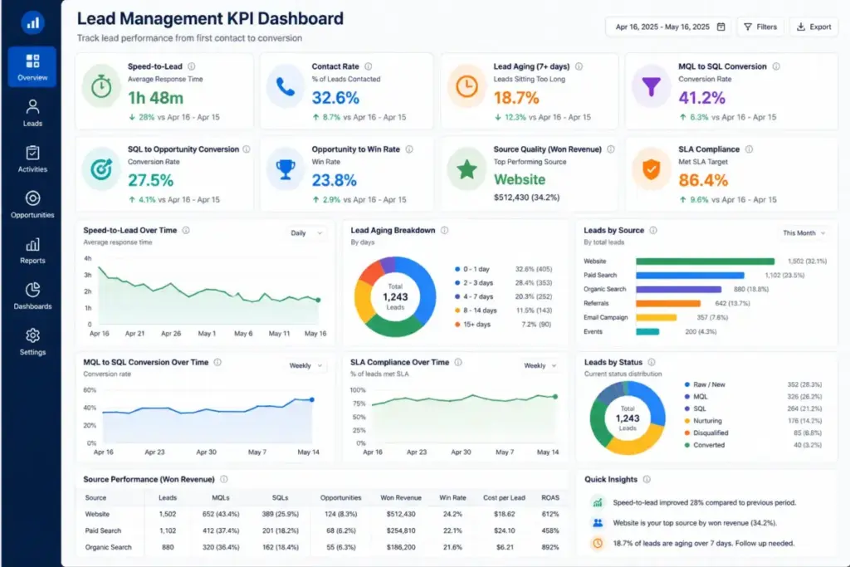The image size is (850, 567).
Task: Open Weekly dropdown on SLA Compliance chart
Action: point(540,366)
